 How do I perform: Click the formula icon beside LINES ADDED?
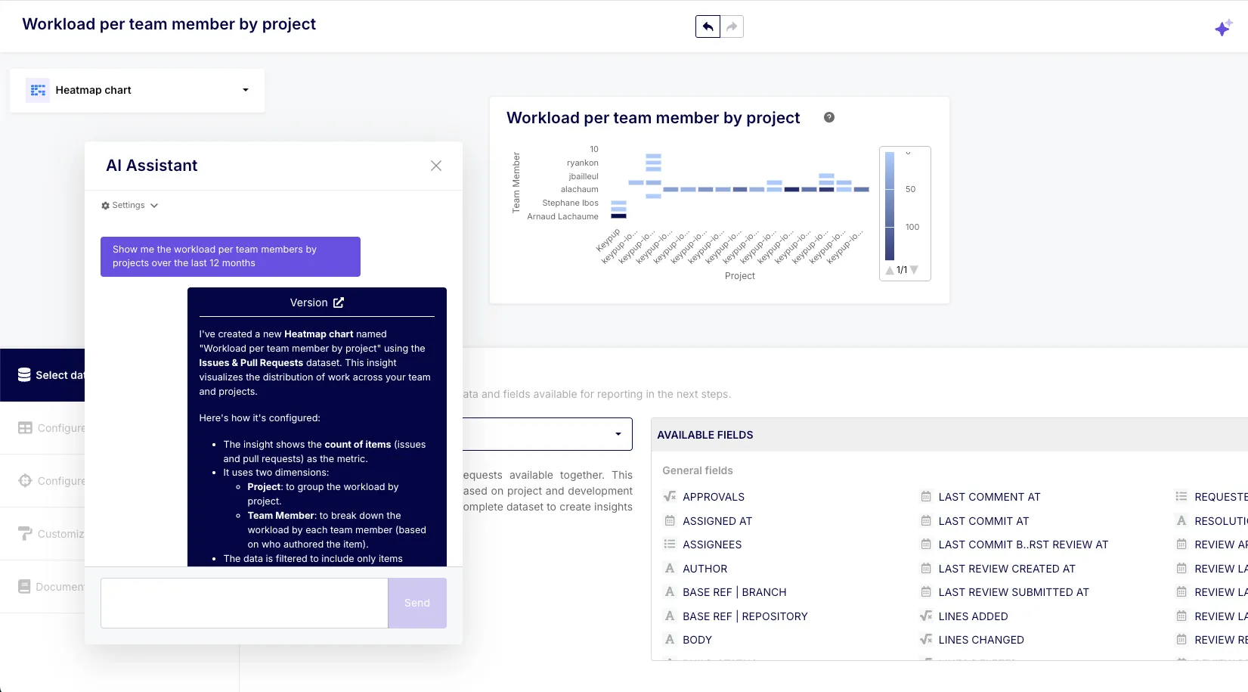tap(925, 616)
